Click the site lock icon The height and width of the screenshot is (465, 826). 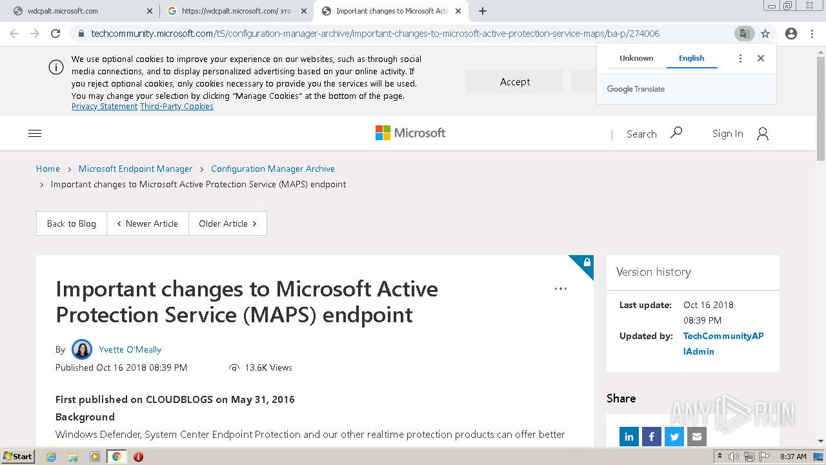pyautogui.click(x=81, y=34)
